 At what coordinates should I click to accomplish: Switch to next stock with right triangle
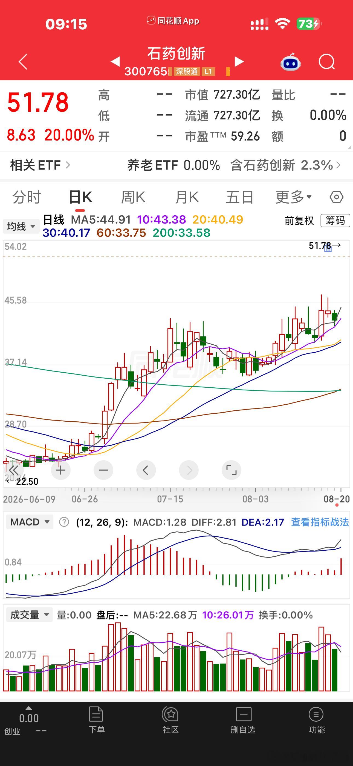(x=239, y=62)
